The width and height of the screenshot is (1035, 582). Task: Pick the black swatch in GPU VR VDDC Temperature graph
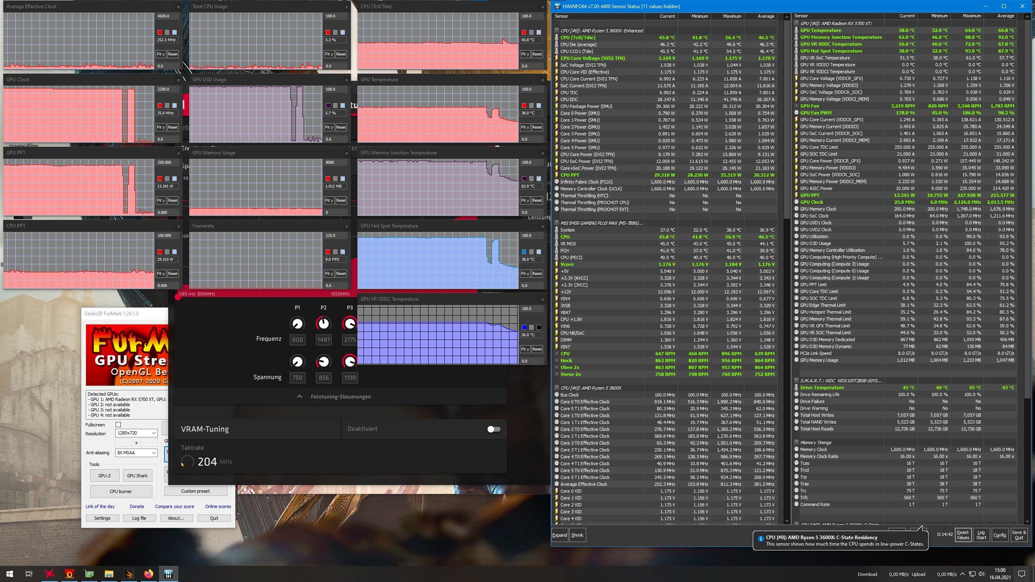click(539, 327)
